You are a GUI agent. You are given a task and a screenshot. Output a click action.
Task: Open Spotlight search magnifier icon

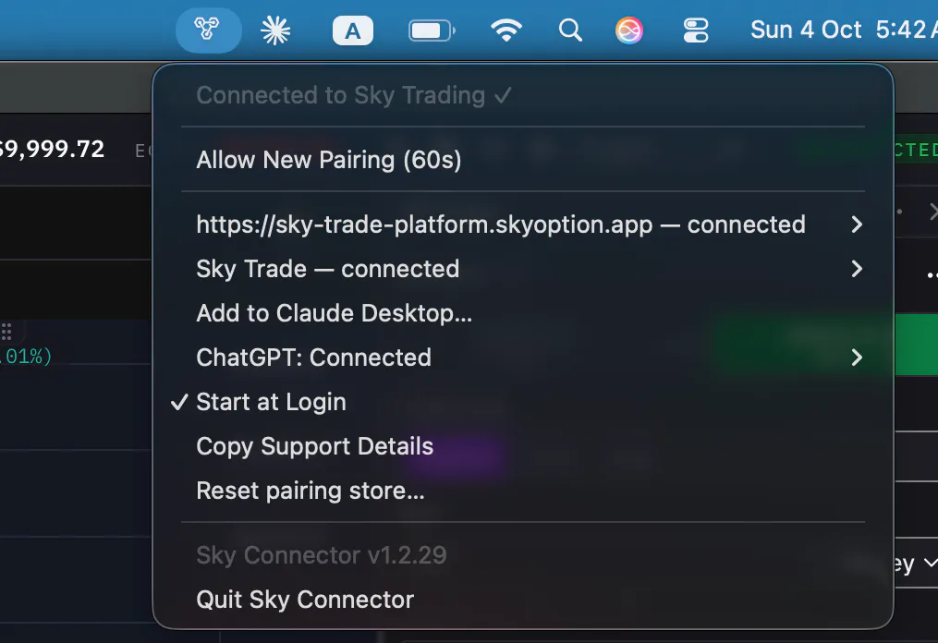[570, 30]
